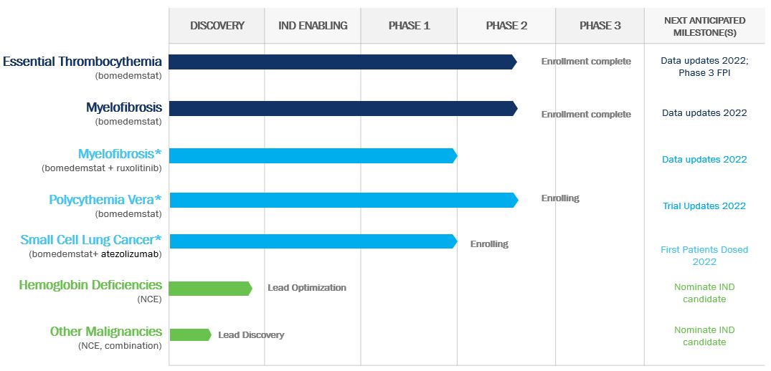Click the Small Cell Lung Cancer* label

(x=91, y=240)
